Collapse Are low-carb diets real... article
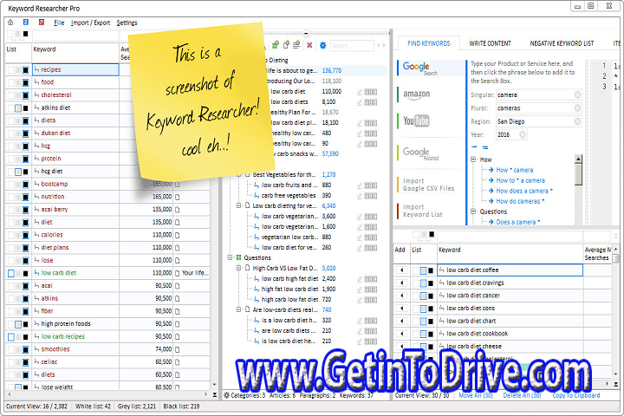Viewport: 624px width, 416px height. [x=239, y=309]
